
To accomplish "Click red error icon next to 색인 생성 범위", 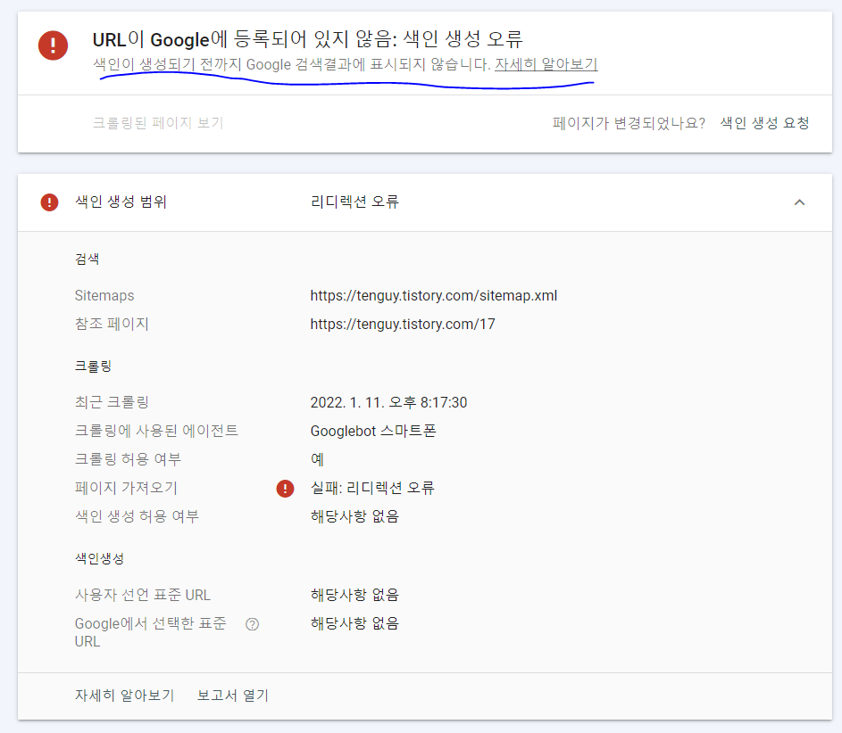I will click(x=49, y=202).
